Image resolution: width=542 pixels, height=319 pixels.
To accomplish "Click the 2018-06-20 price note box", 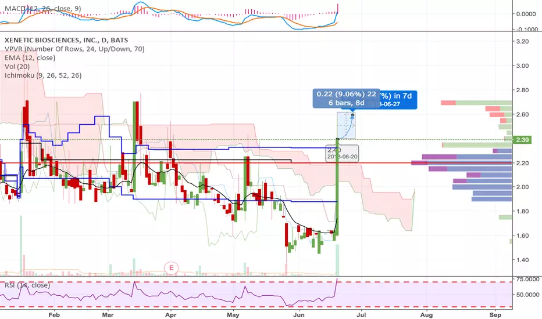I will point(343,154).
